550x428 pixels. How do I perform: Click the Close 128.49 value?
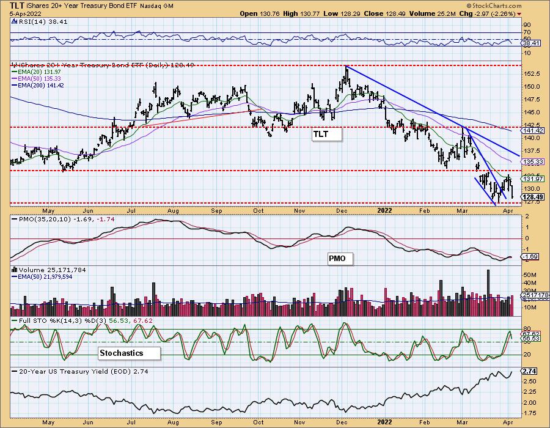click(x=384, y=13)
